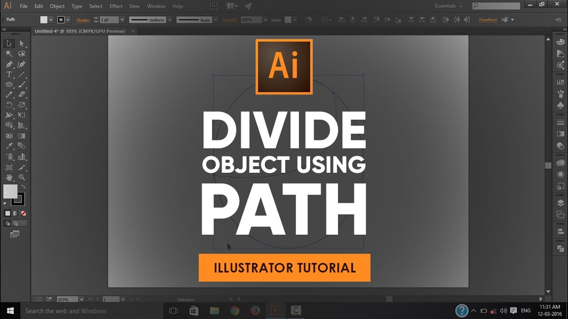Open the artboard navigation dropdown
The image size is (568, 319).
click(123, 300)
